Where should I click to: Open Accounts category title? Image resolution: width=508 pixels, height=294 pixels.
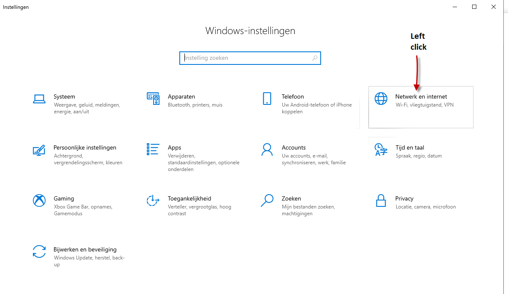tap(294, 147)
